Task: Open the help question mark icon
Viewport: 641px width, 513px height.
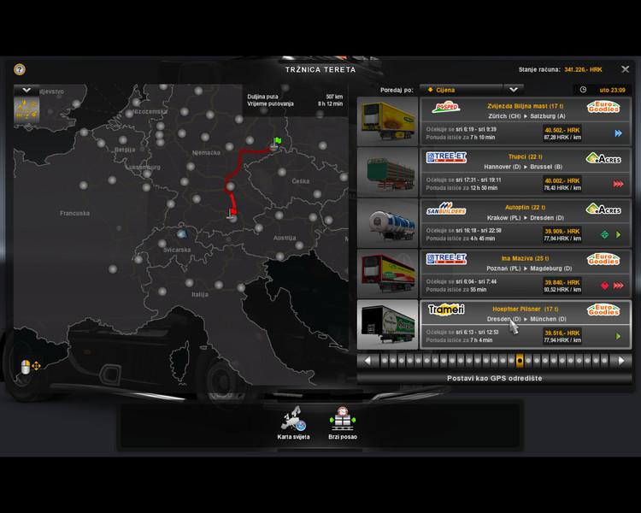Action: click(20, 69)
